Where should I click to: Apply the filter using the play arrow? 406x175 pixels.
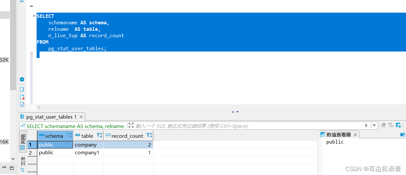tap(366, 125)
